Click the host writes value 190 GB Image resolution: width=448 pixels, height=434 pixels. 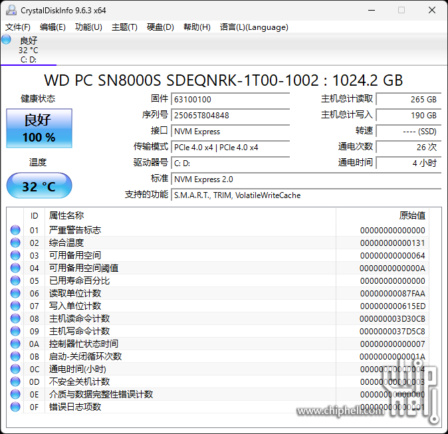pyautogui.click(x=409, y=116)
